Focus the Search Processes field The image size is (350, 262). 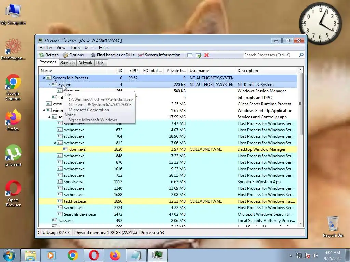[x=271, y=55]
